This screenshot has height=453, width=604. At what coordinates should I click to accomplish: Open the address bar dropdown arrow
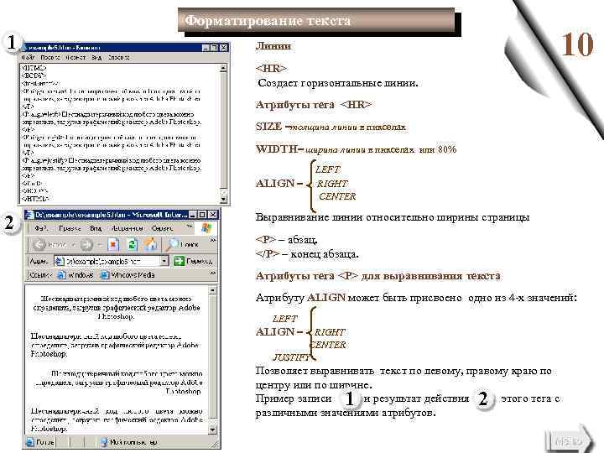[164, 261]
